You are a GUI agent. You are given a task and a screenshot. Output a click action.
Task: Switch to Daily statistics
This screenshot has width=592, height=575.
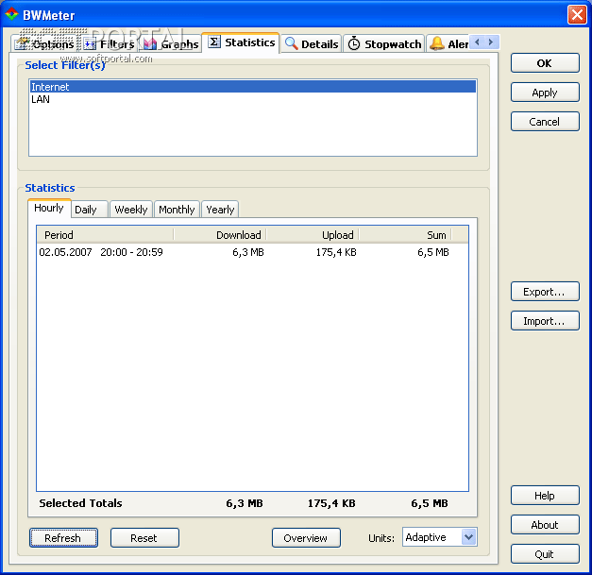pyautogui.click(x=90, y=210)
